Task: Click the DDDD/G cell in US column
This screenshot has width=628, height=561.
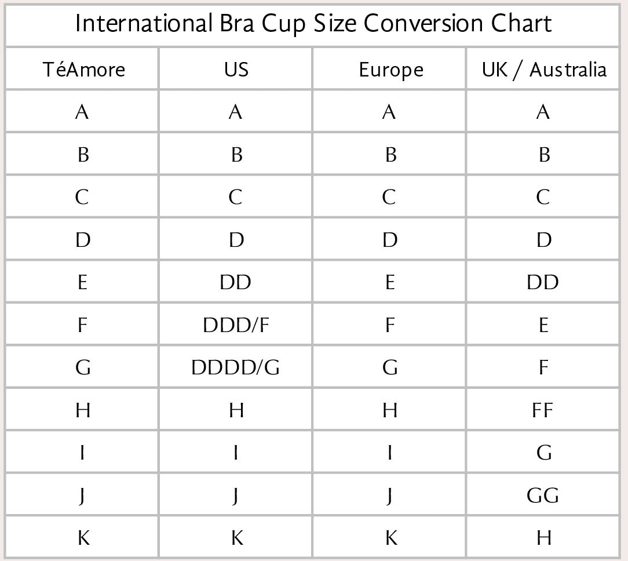Action: (236, 367)
